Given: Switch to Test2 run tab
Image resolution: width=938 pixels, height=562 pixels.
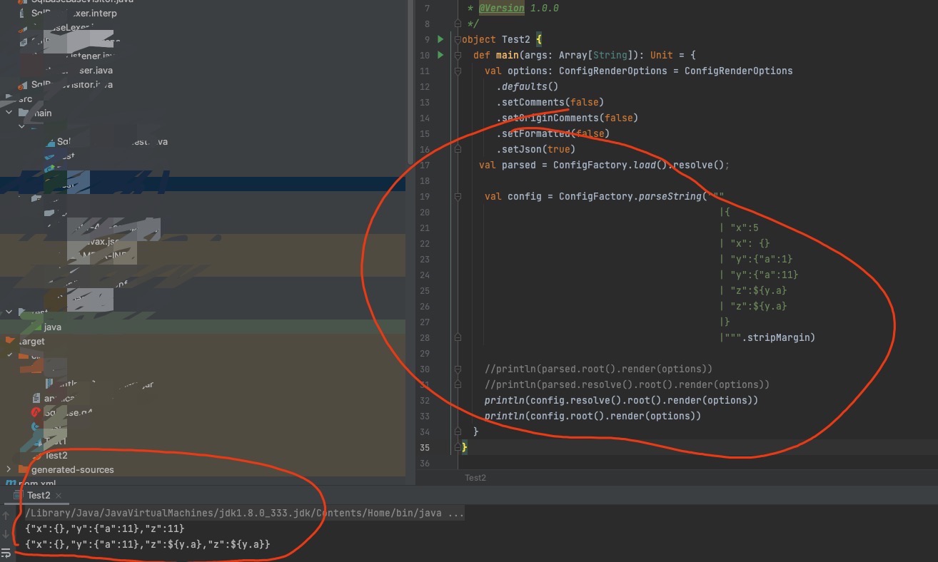Looking at the screenshot, I should point(39,495).
